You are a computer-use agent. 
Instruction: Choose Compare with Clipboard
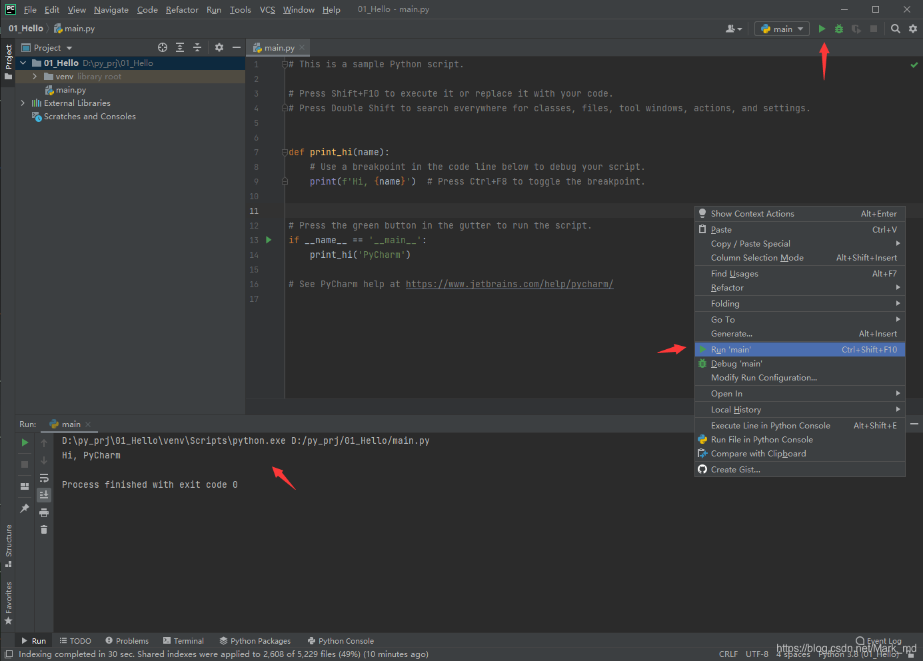pyautogui.click(x=800, y=453)
